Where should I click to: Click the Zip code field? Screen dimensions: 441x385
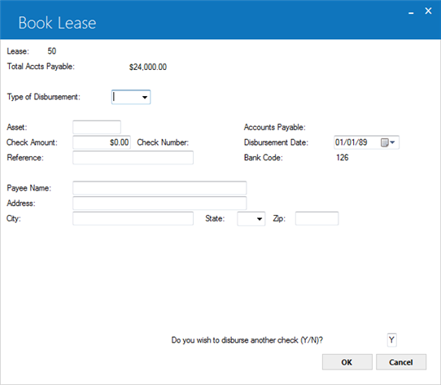[317, 218]
